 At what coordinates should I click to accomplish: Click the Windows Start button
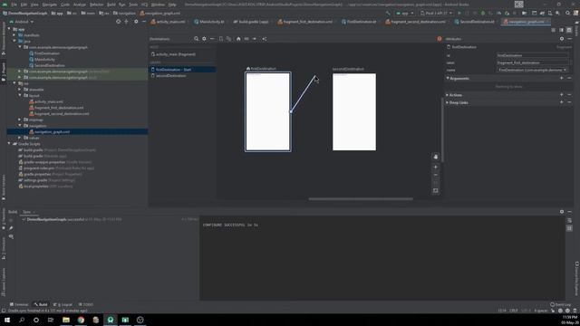(x=7, y=320)
